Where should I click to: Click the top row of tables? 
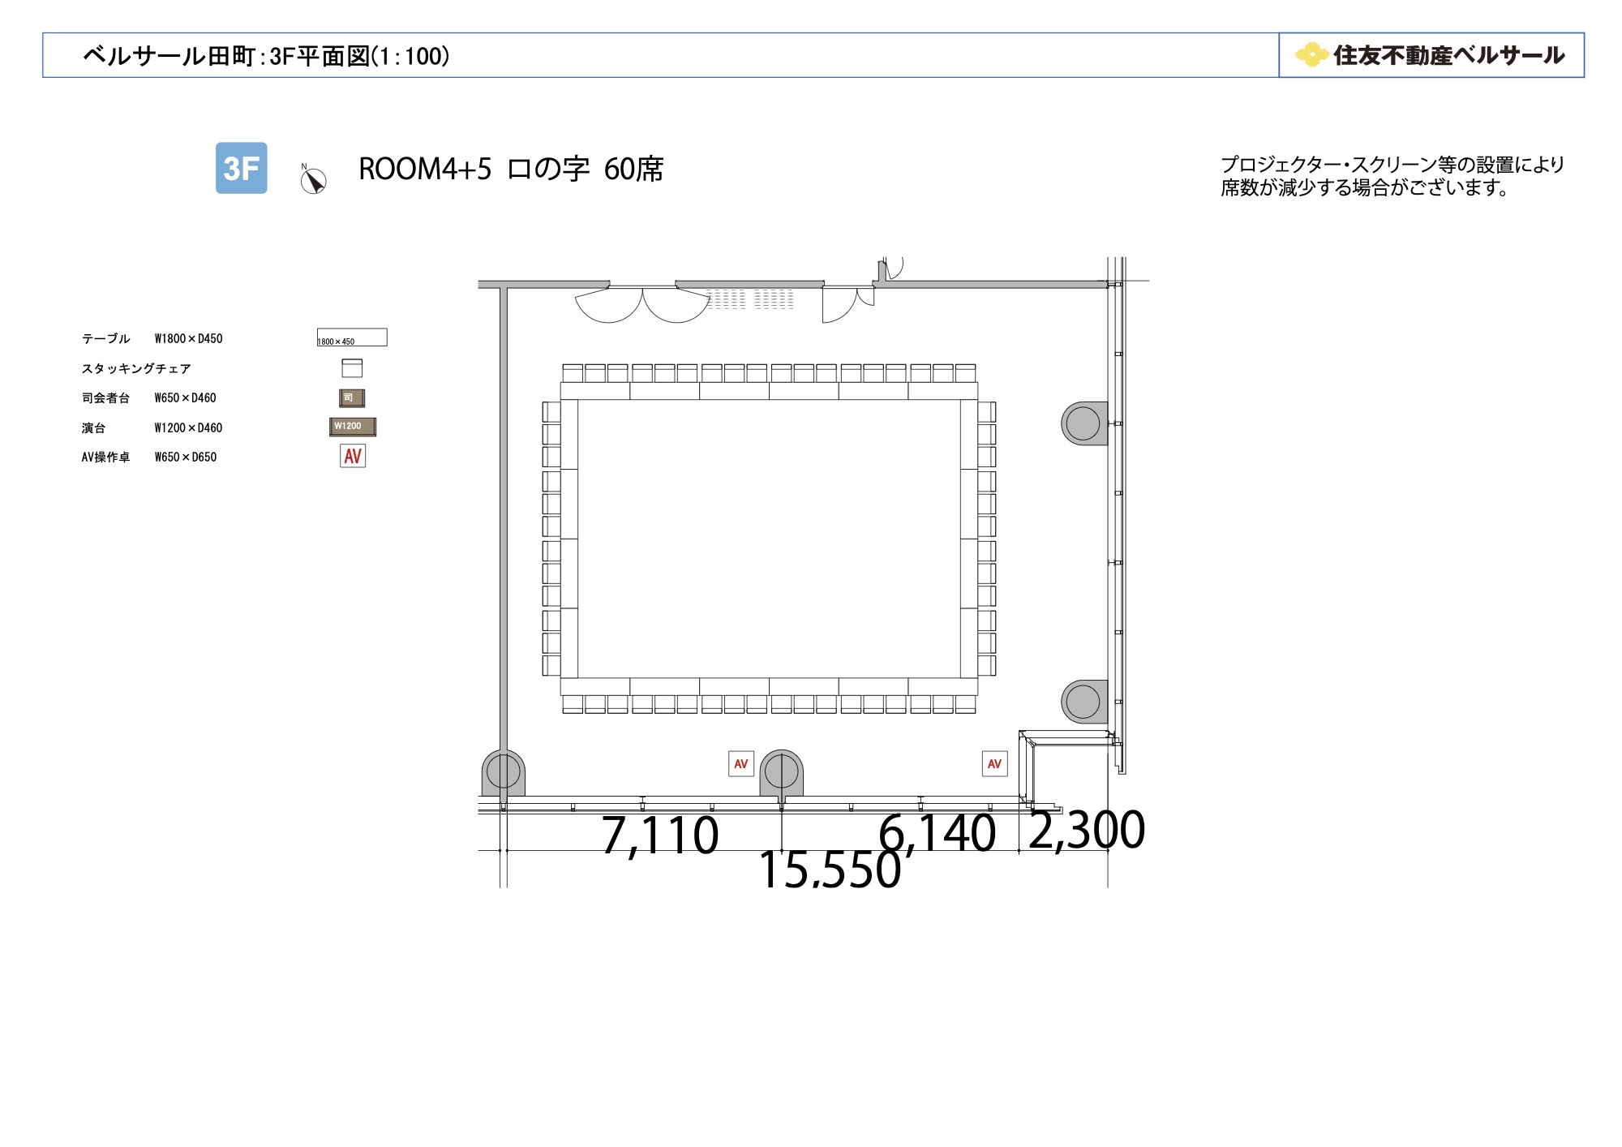tap(769, 391)
